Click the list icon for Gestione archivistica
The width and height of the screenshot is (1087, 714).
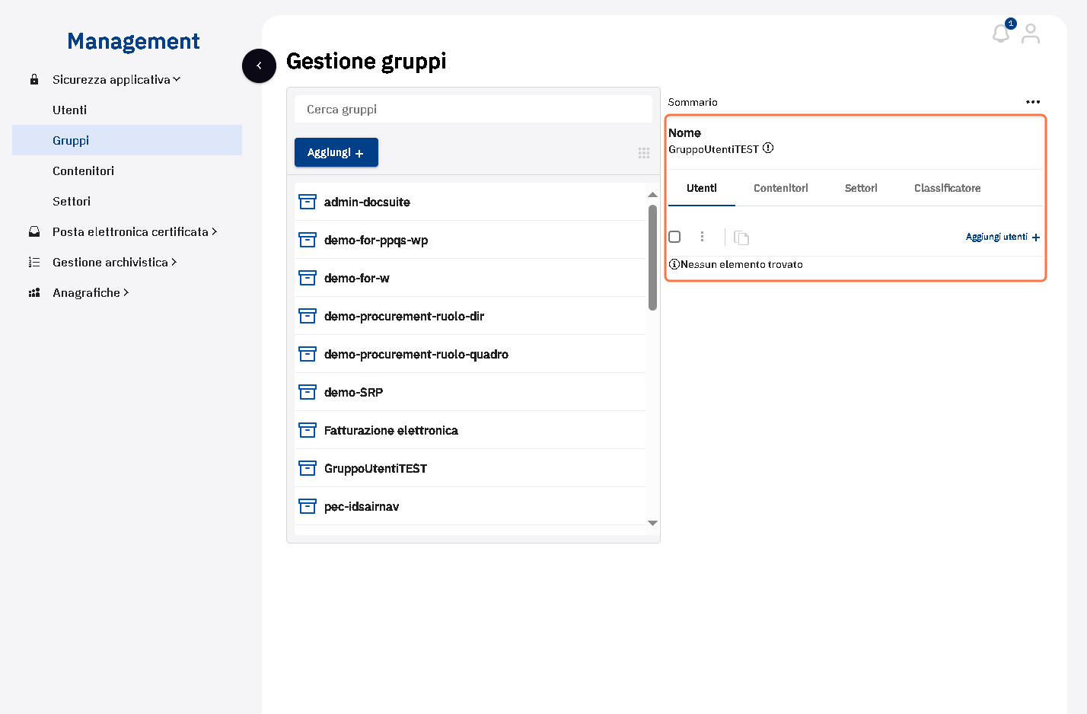(34, 262)
